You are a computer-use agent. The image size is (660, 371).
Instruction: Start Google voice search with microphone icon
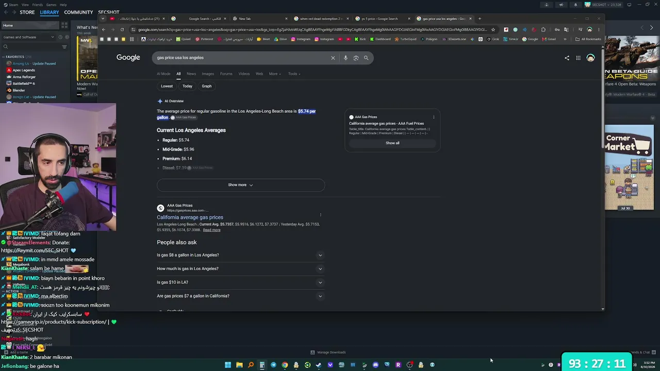[x=345, y=58]
